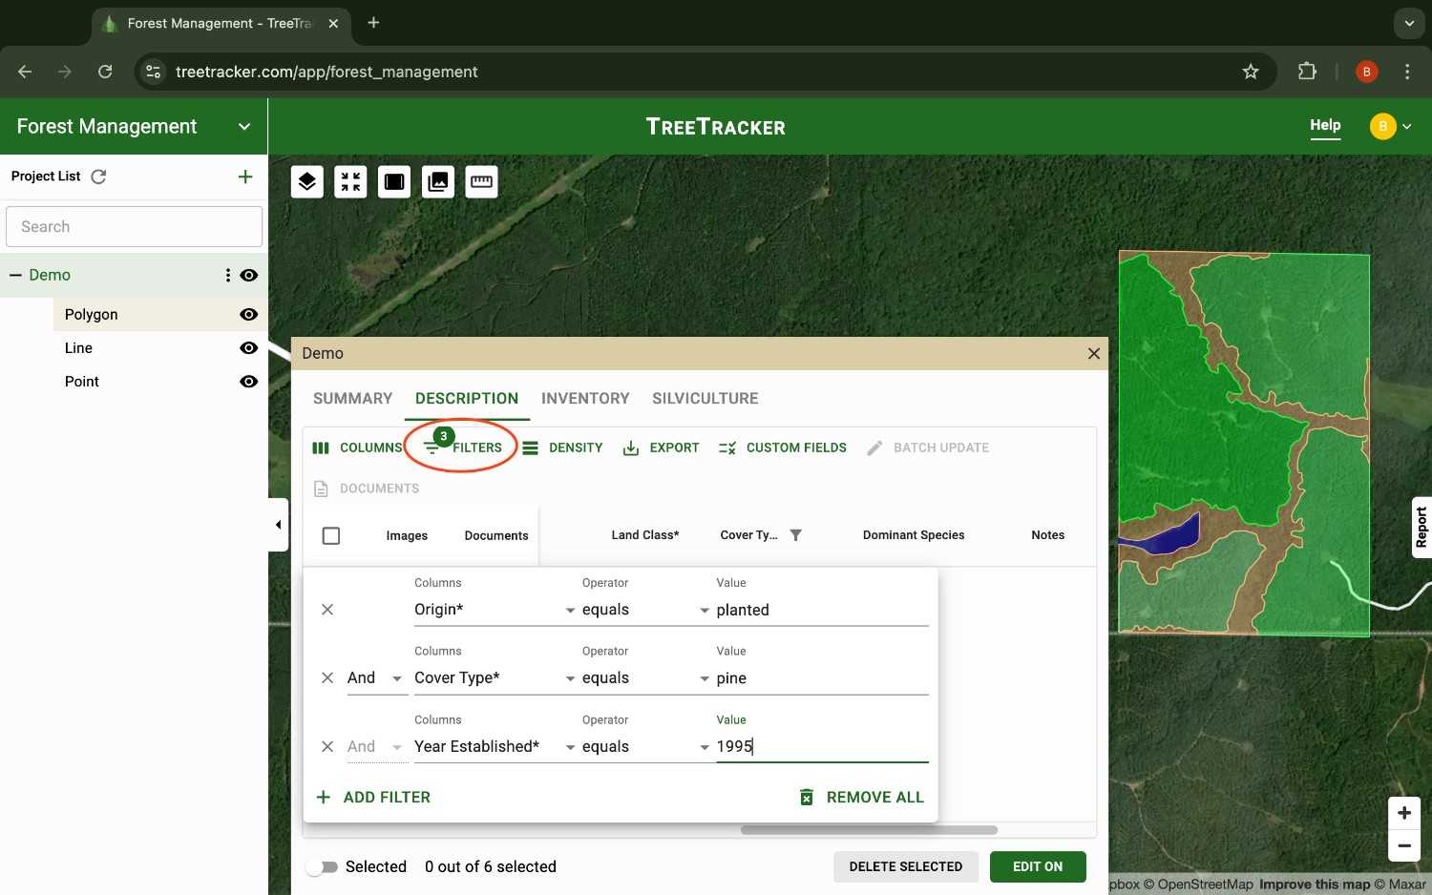Image resolution: width=1432 pixels, height=895 pixels.
Task: Open the Description tab
Action: (467, 399)
